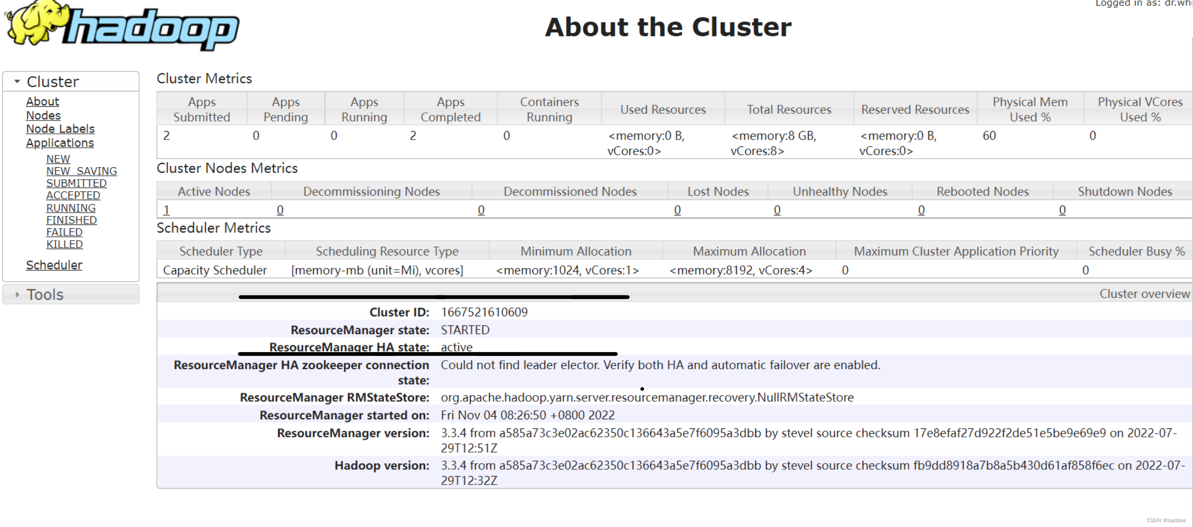The image size is (1193, 527).
Task: View KILLED applications
Action: [64, 244]
